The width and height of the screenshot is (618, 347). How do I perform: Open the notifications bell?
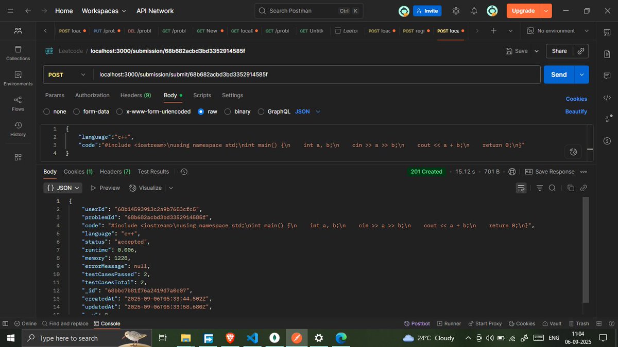(x=474, y=11)
